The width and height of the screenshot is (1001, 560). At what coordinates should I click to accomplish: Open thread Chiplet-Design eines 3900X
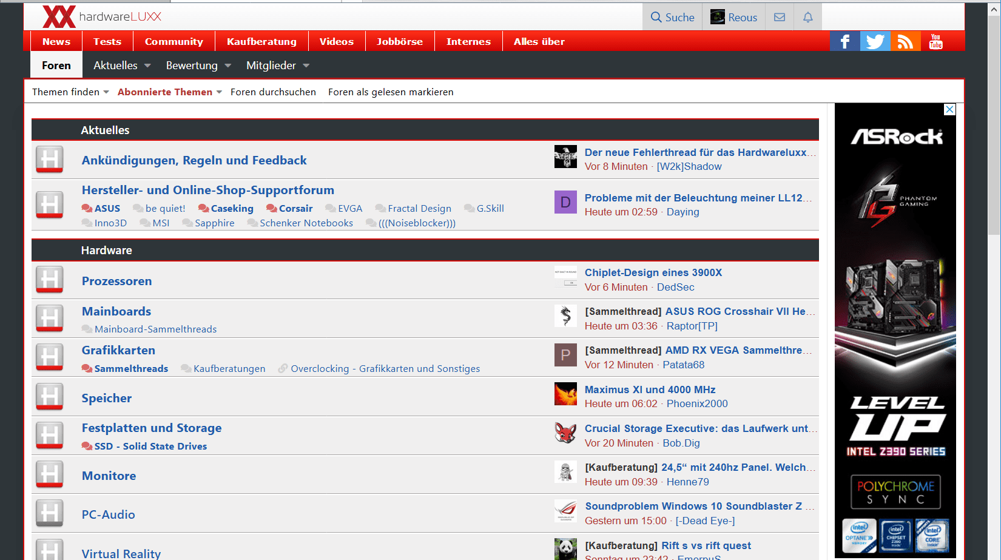[x=653, y=272]
